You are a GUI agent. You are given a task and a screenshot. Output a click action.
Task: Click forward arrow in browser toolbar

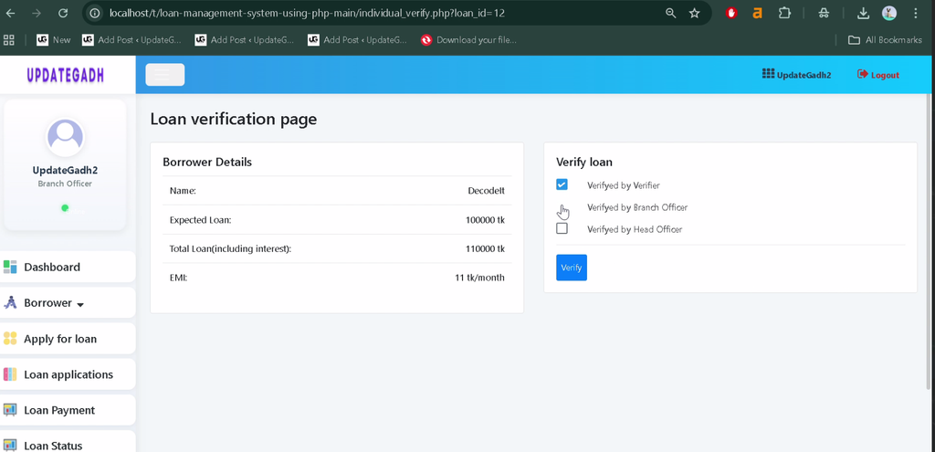pyautogui.click(x=37, y=13)
